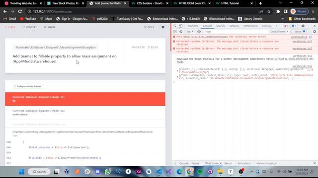This screenshot has height=178, width=318.
Task: Open Ignition settings gear icon
Action: point(163,27)
